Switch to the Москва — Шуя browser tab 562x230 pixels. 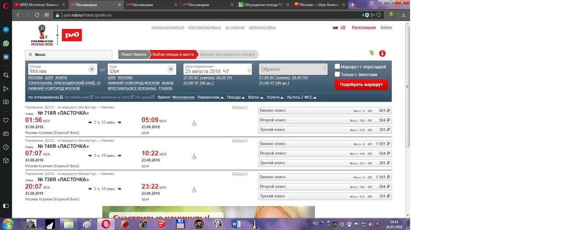coord(318,5)
